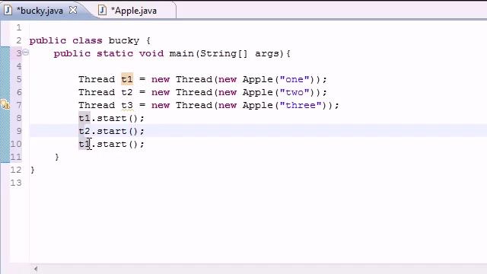
Task: Open the *Apple.java editor tab
Action: [134, 11]
